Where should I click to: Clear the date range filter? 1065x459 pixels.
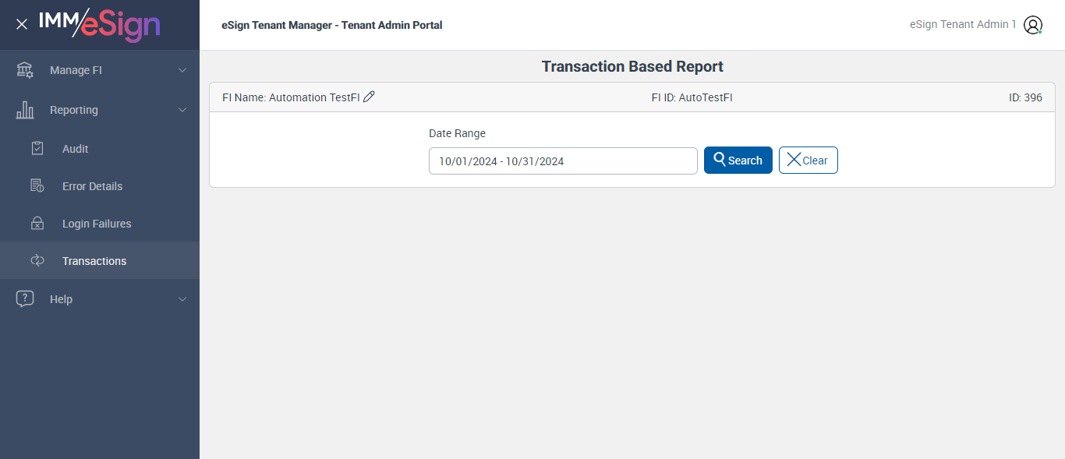point(808,161)
